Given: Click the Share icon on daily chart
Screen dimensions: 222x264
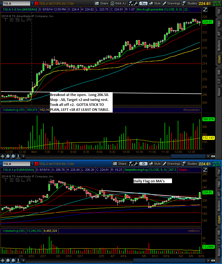Looking at the screenshot, I should pyautogui.click(x=115, y=164).
